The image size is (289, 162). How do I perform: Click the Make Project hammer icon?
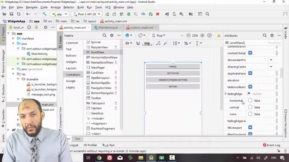[44, 14]
